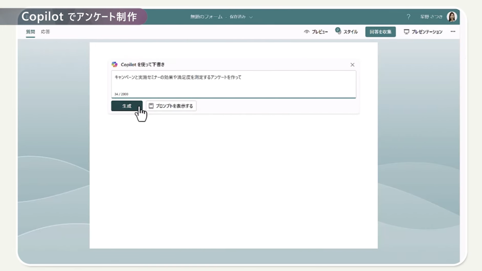Viewport: 482px width, 271px height.
Task: Expand the 無題のフォーム title dropdown
Action: (x=251, y=17)
